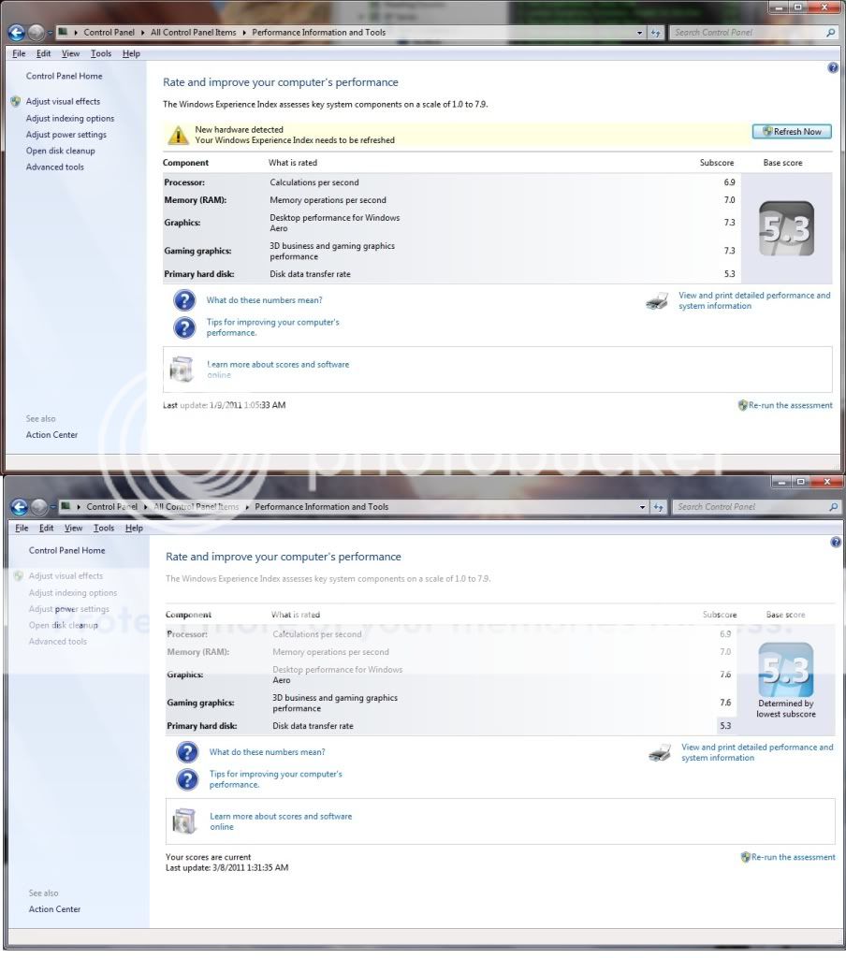
Task: Click the search magnifier in the bottom window
Action: pos(833,506)
